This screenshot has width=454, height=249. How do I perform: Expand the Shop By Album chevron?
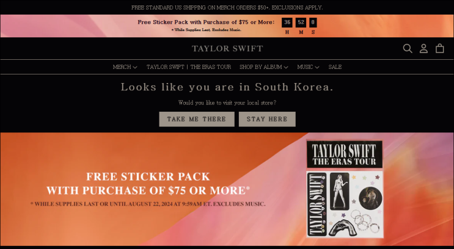(x=286, y=67)
